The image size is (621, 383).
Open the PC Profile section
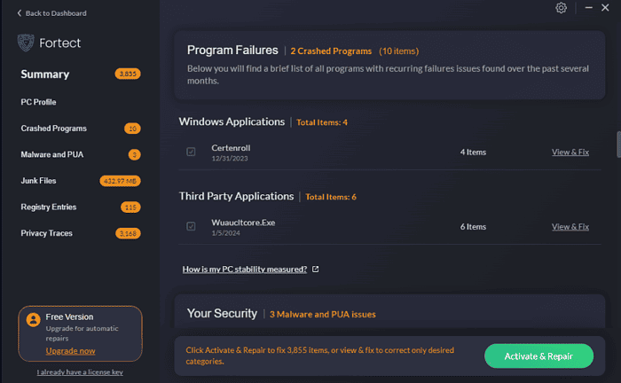[38, 102]
